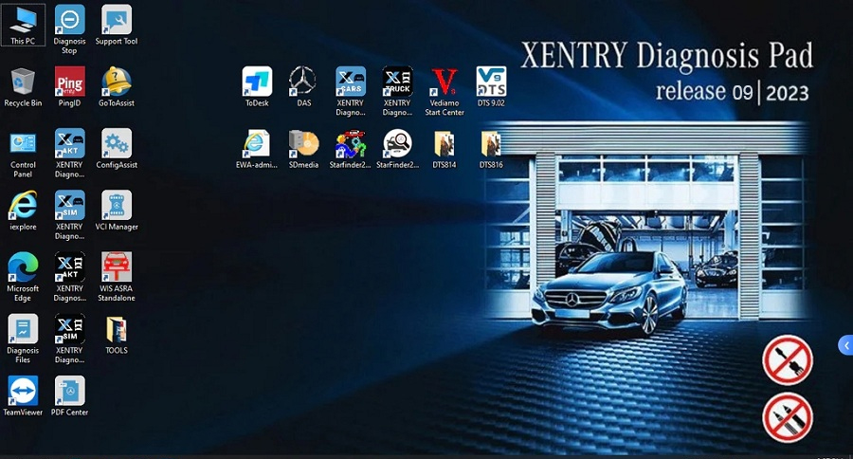The height and width of the screenshot is (459, 853).
Task: Launch the Support Tool shortcut
Action: point(117,24)
